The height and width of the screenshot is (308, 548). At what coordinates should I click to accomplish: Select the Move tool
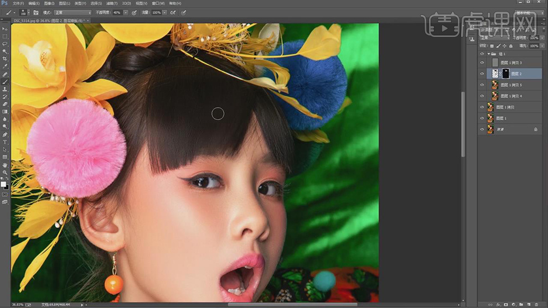tap(5, 28)
